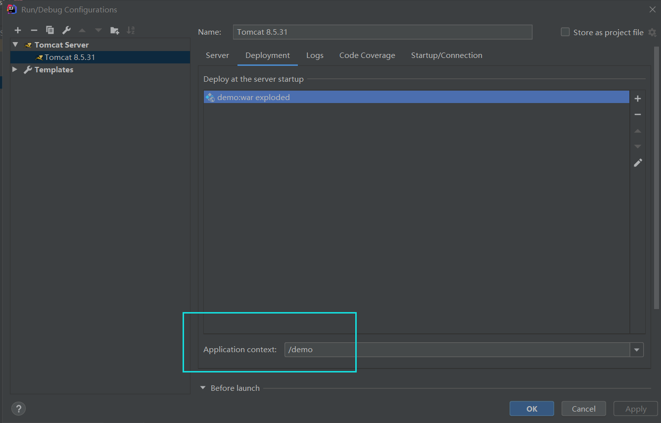Click into Application context text field
Image resolution: width=661 pixels, height=423 pixels.
457,350
